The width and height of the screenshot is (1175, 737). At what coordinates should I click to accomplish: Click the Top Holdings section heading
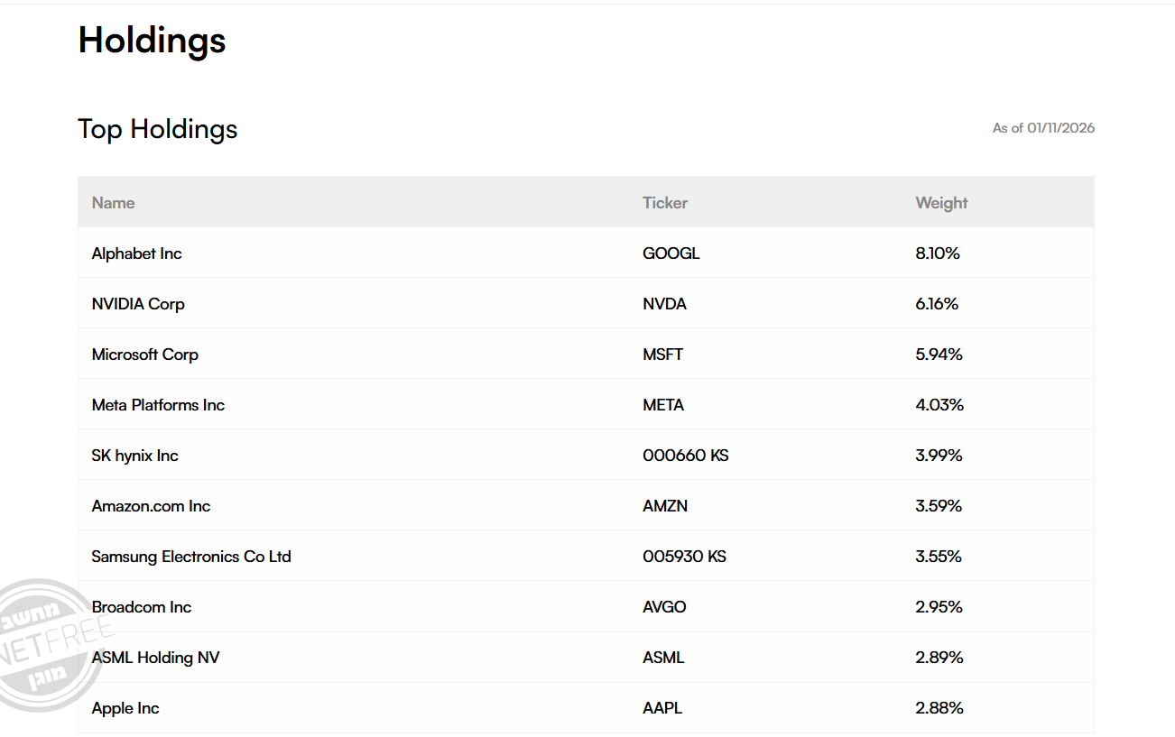(x=157, y=129)
